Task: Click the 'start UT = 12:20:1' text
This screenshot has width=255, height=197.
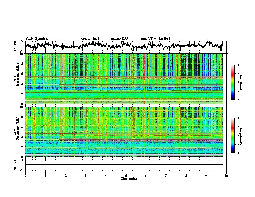Action: pyautogui.click(x=156, y=39)
